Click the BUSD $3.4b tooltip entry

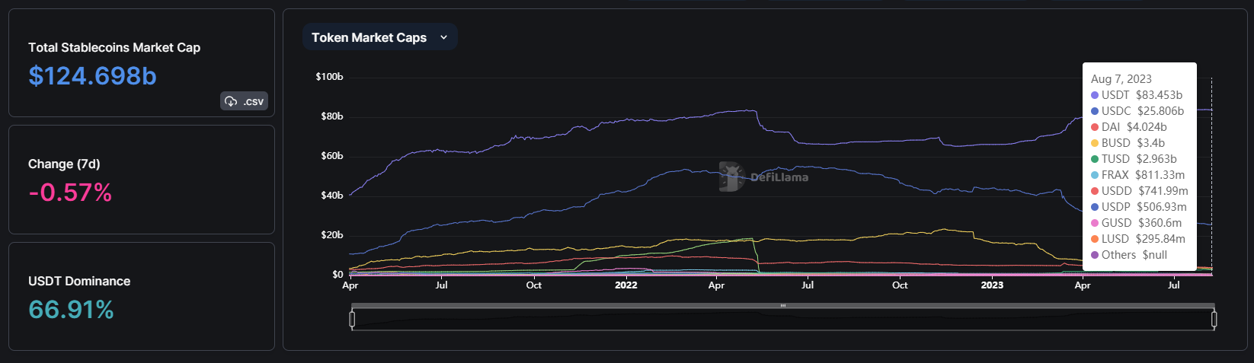[1128, 143]
